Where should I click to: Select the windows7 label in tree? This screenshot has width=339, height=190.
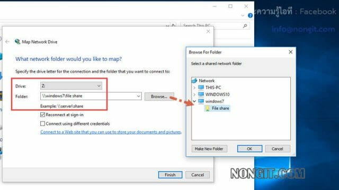pos(215,101)
